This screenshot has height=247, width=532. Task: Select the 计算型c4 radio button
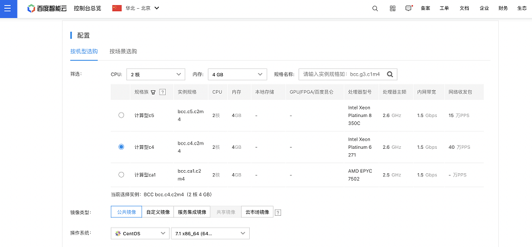[x=121, y=147]
